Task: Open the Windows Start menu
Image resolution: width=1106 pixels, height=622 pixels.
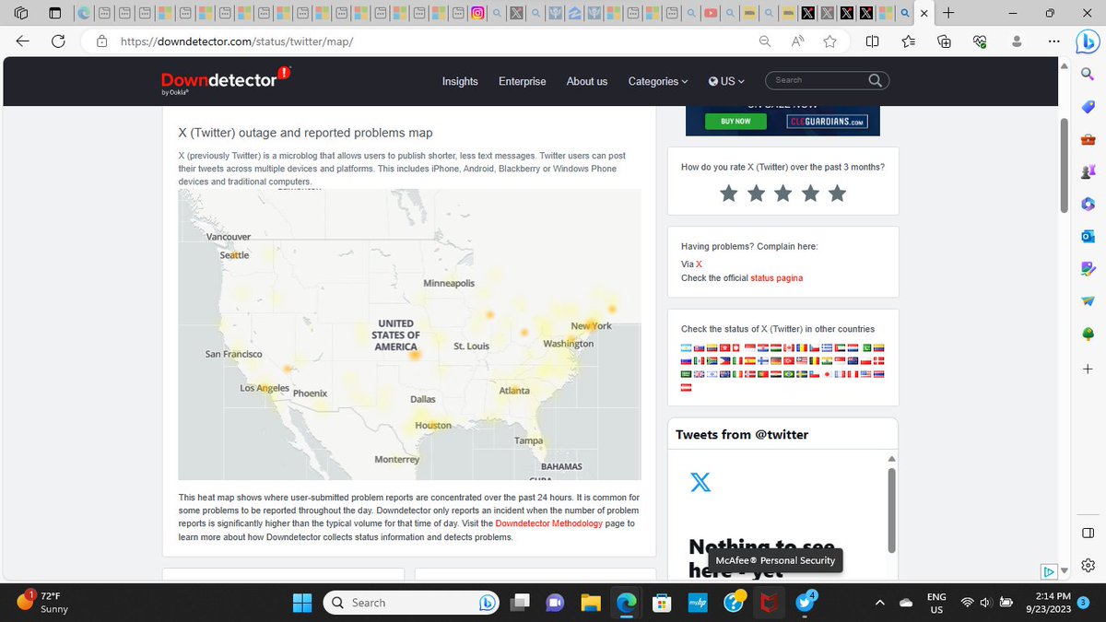Action: [x=302, y=603]
